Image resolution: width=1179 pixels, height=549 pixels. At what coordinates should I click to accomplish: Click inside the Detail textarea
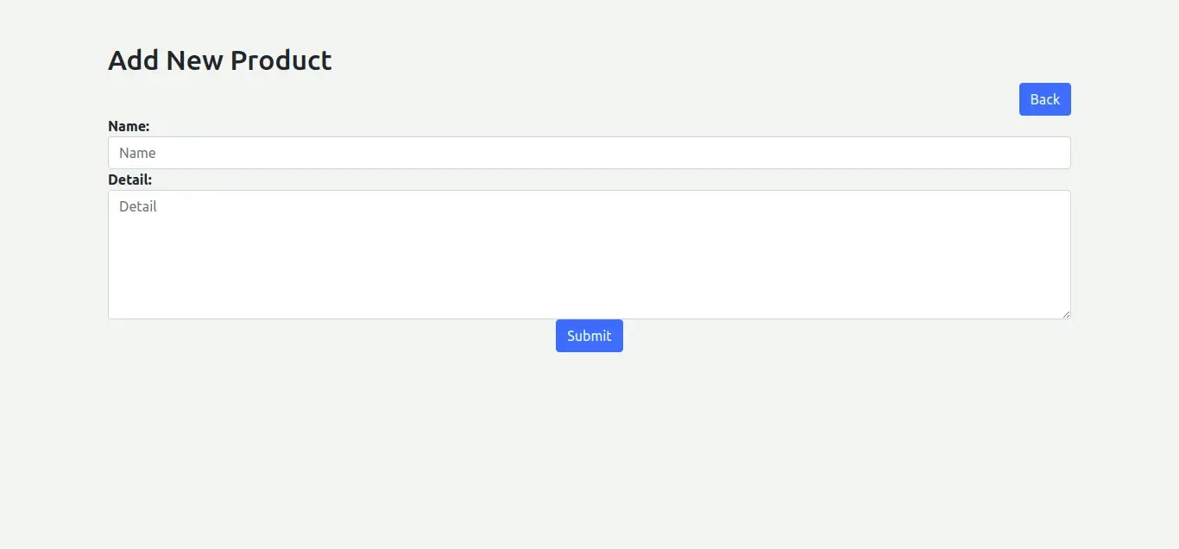589,255
